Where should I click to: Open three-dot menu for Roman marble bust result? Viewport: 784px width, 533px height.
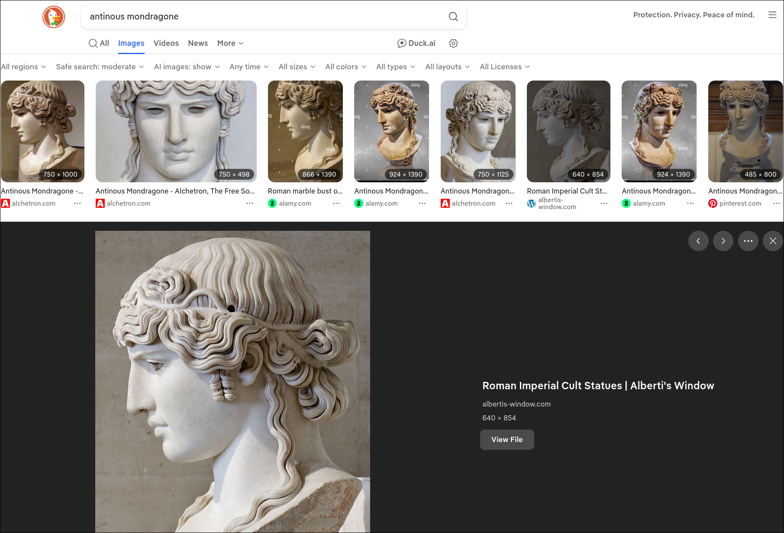coord(336,204)
